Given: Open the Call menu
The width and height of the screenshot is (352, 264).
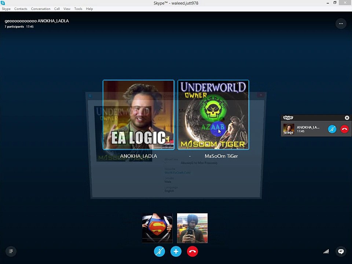Looking at the screenshot, I should coord(57,9).
